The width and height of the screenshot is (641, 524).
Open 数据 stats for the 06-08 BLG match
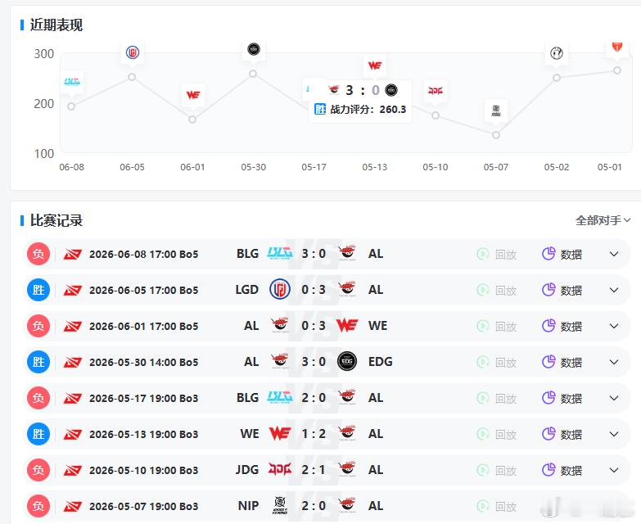coord(562,254)
